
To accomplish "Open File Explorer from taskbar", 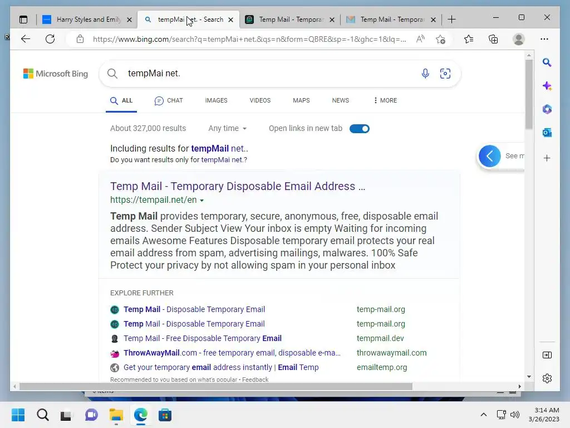I will (116, 415).
